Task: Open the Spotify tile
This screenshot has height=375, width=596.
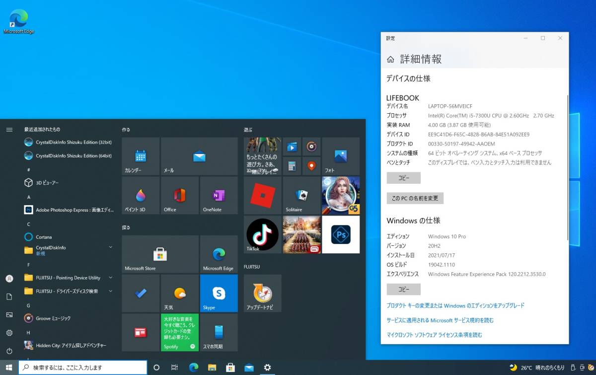Action: pyautogui.click(x=180, y=332)
